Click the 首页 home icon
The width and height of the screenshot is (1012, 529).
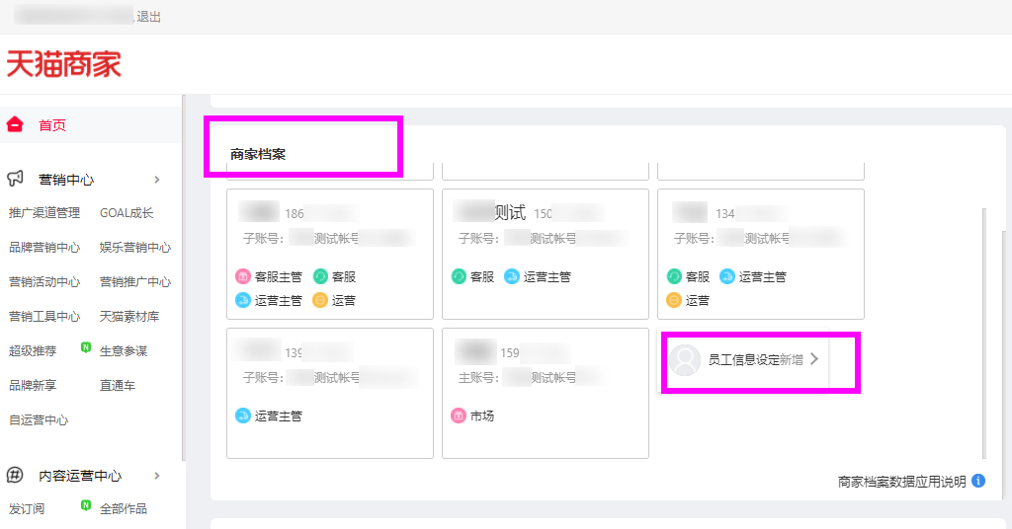click(15, 125)
